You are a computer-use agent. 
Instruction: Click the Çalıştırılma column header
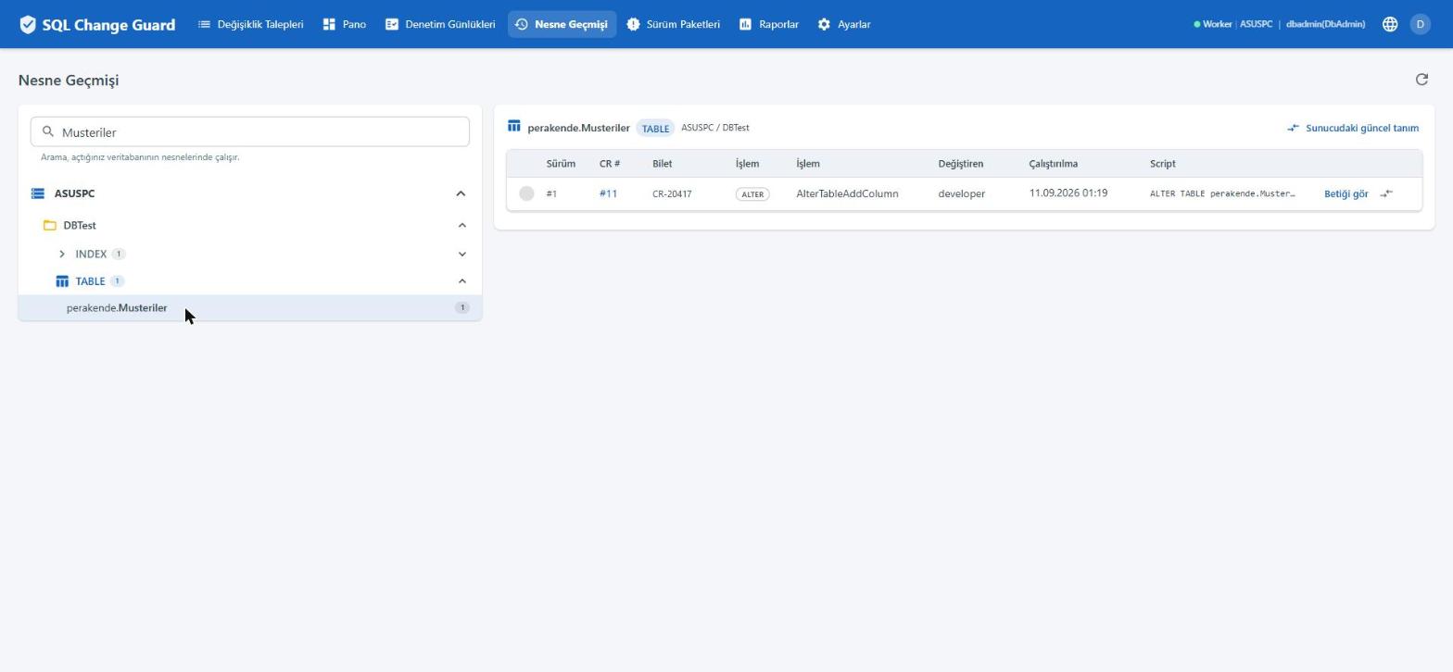[x=1053, y=164]
